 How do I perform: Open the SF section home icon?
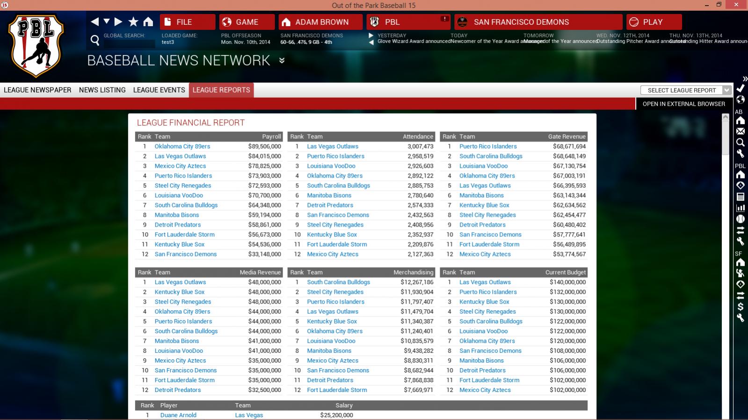741,263
